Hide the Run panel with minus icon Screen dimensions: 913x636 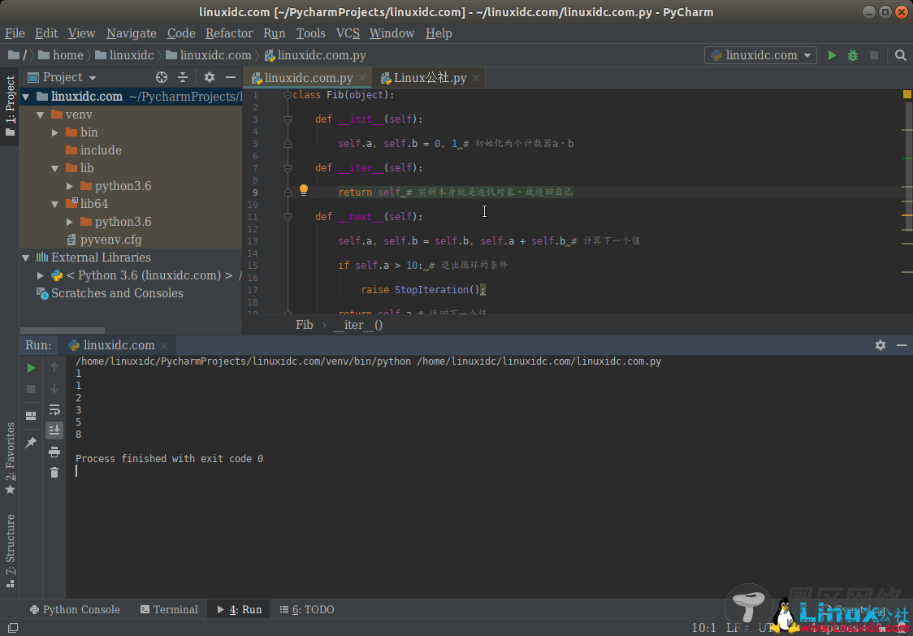[x=902, y=345]
